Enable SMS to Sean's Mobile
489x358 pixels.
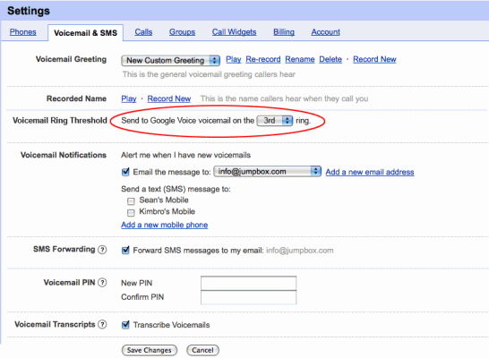[x=131, y=201]
